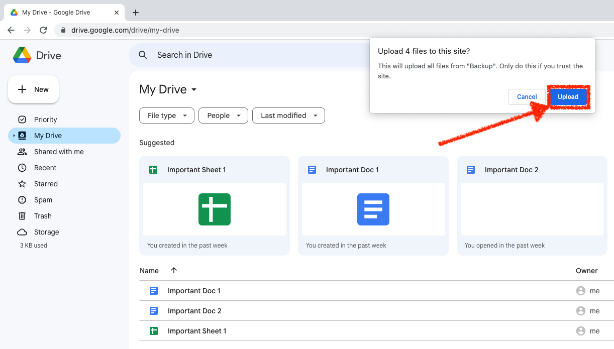Click Sheets icon in Important Sheet 1 list row

154,331
